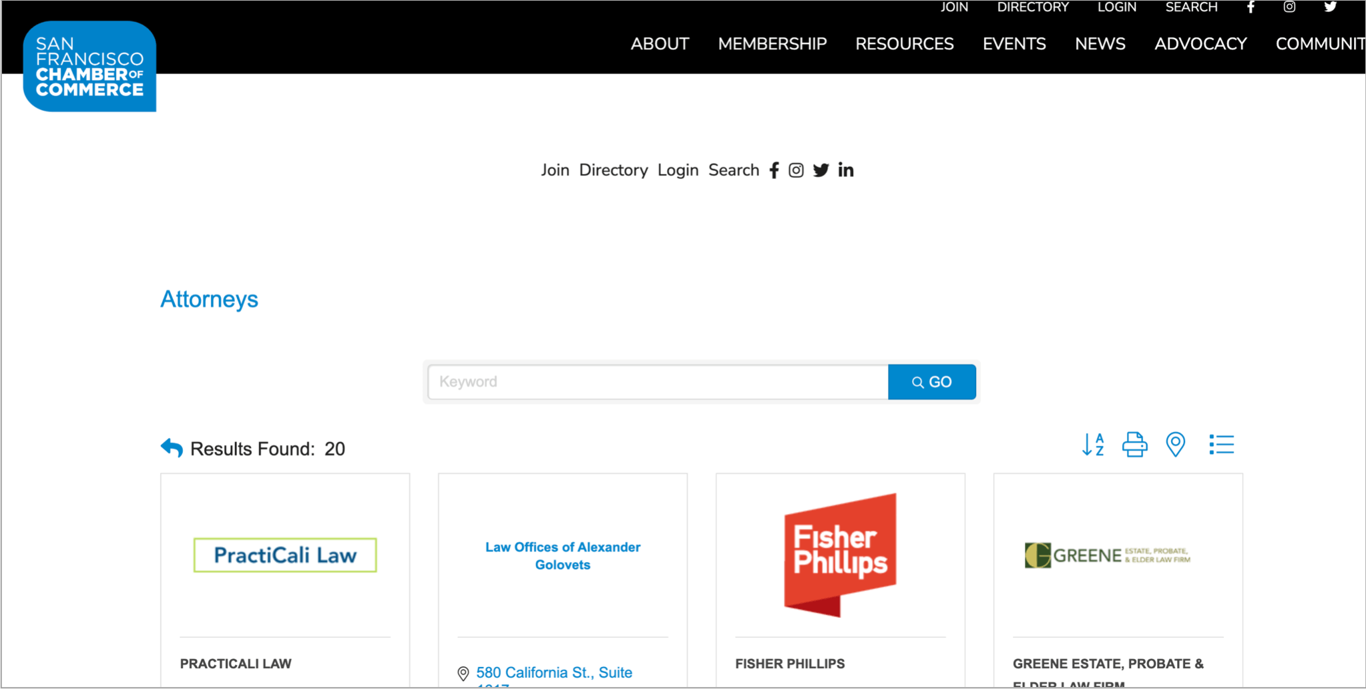This screenshot has width=1366, height=689.
Task: Click the alphabetical sort A-Z icon
Action: pos(1093,445)
